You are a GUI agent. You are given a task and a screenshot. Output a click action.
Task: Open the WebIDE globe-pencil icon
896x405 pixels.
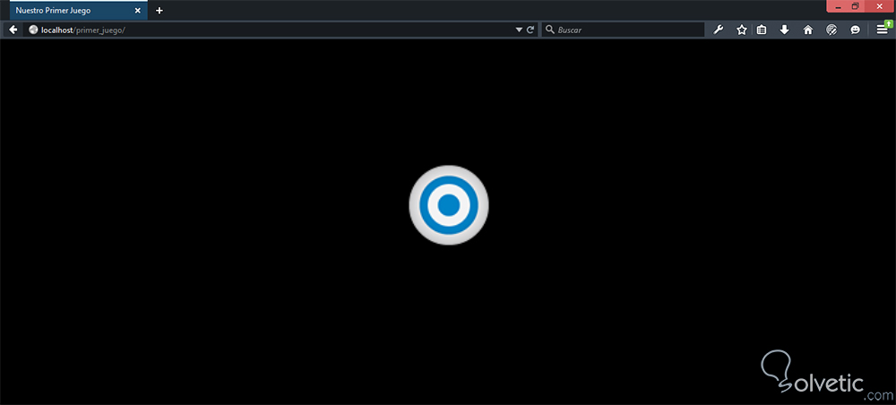point(832,30)
